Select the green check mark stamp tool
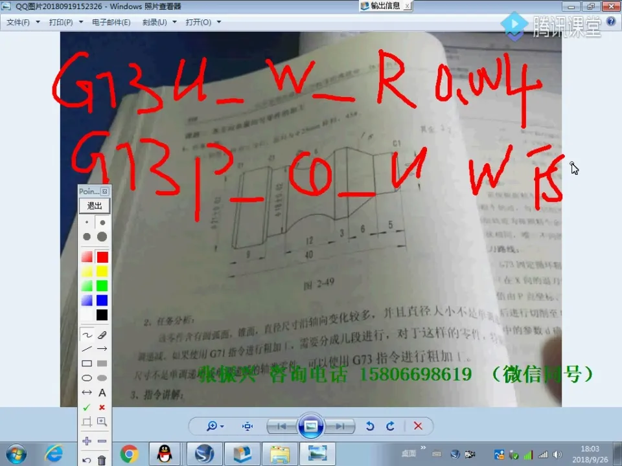Viewport: 622px width, 466px height. [86, 407]
